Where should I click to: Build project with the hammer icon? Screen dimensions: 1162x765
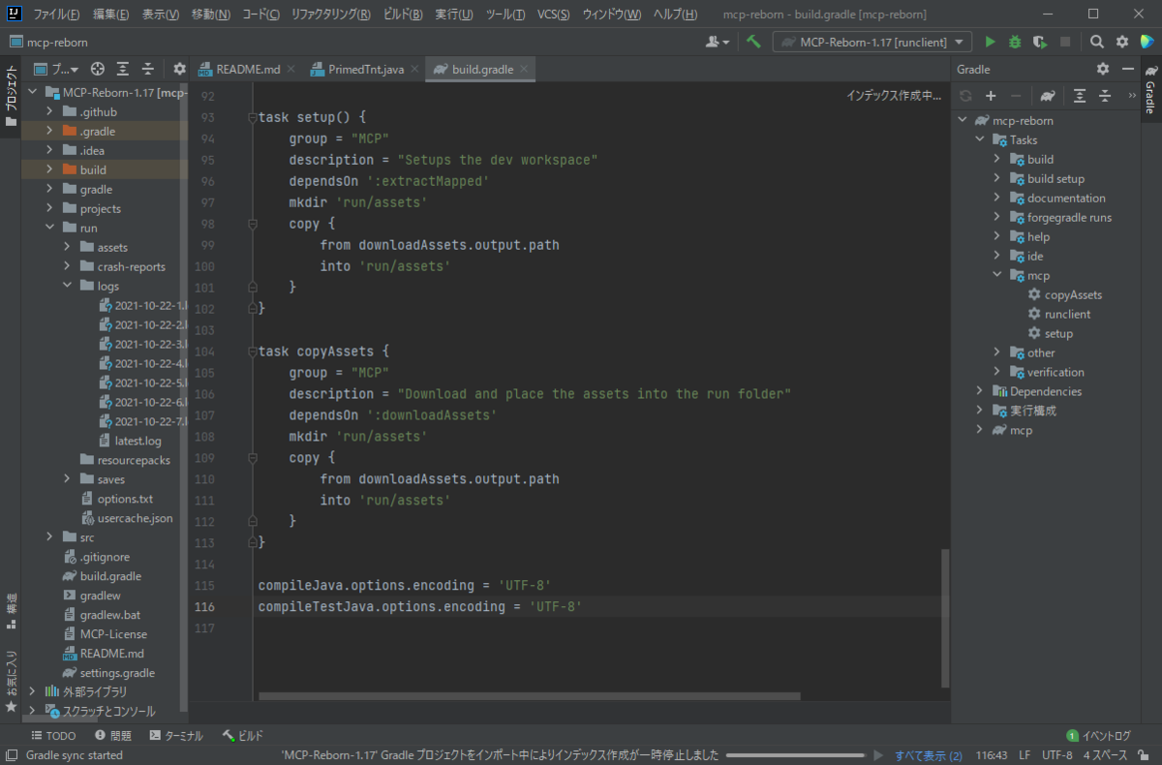(753, 42)
